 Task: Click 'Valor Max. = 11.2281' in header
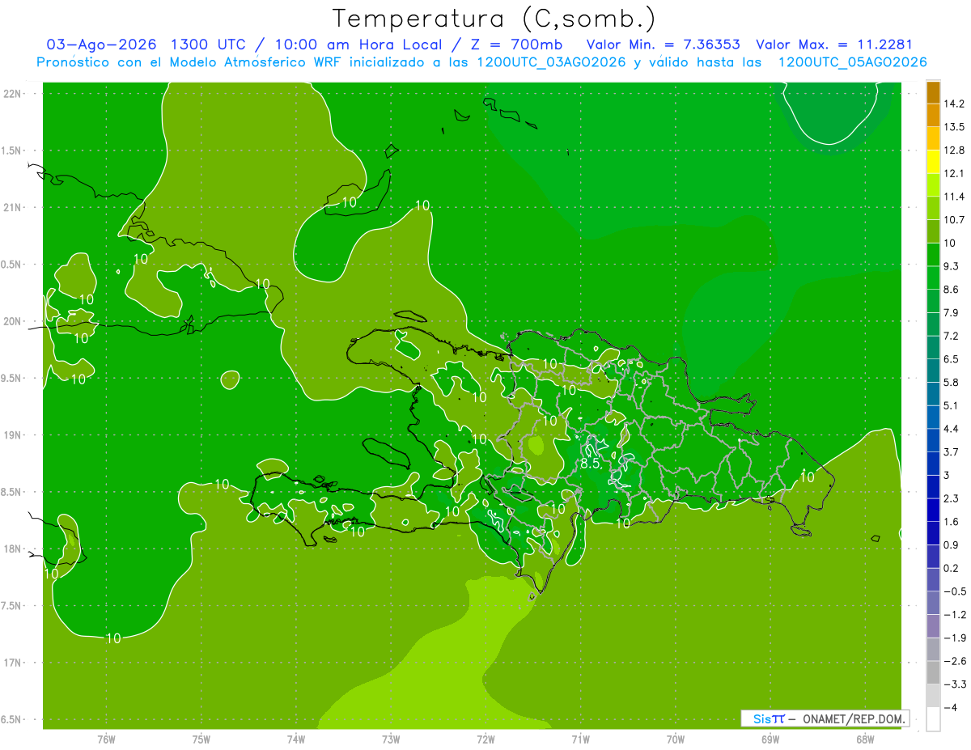tap(834, 44)
